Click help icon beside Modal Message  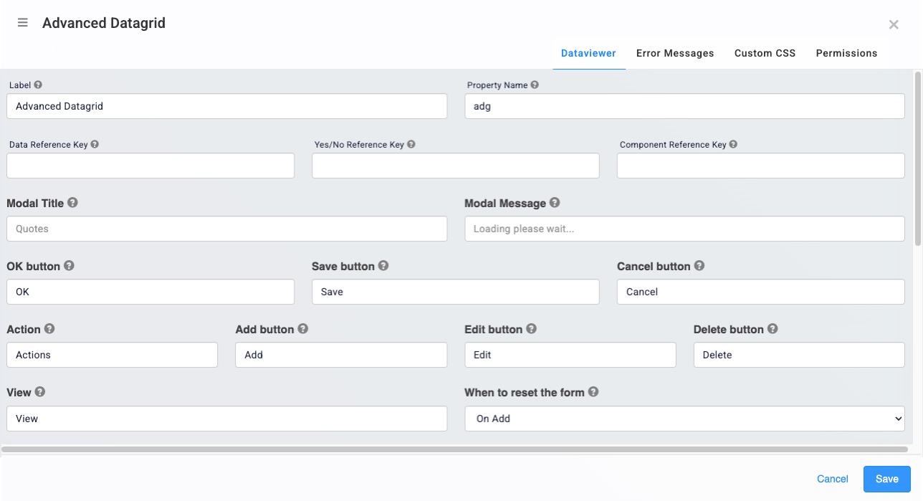[555, 203]
